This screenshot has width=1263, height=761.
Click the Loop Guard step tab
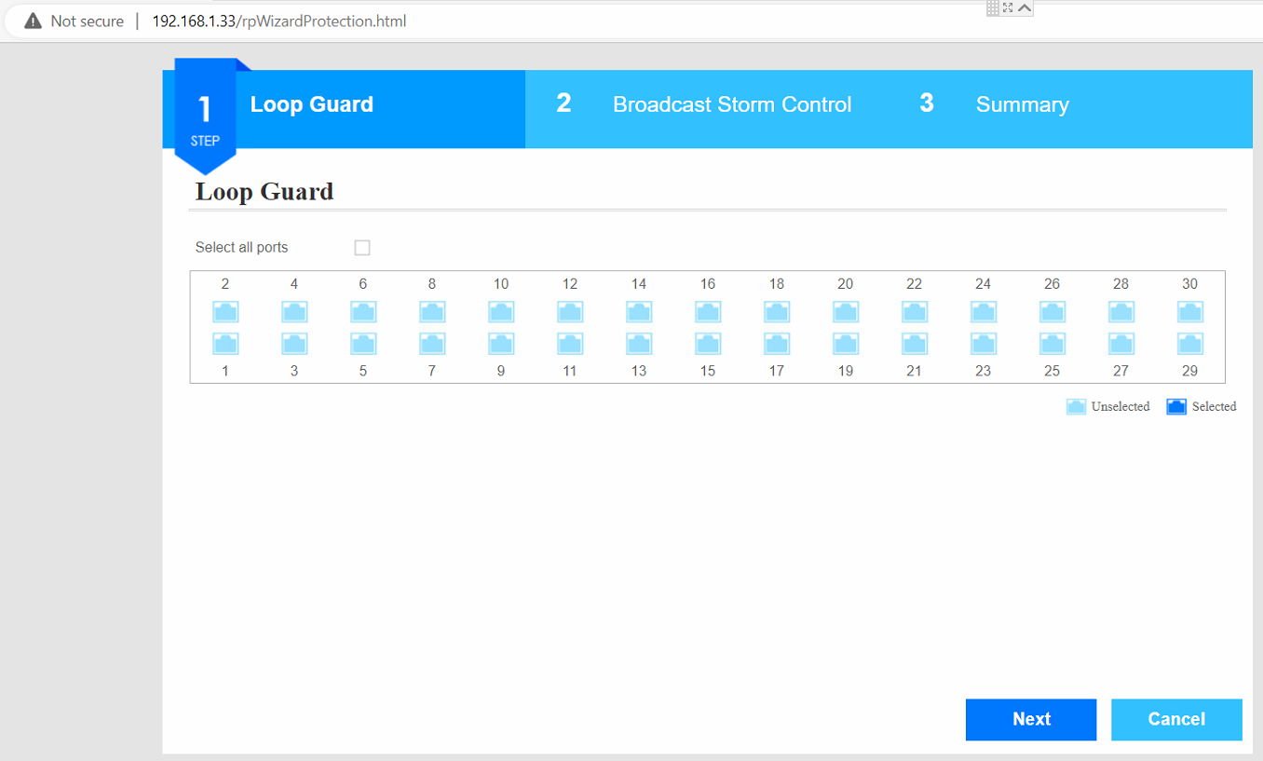point(311,105)
